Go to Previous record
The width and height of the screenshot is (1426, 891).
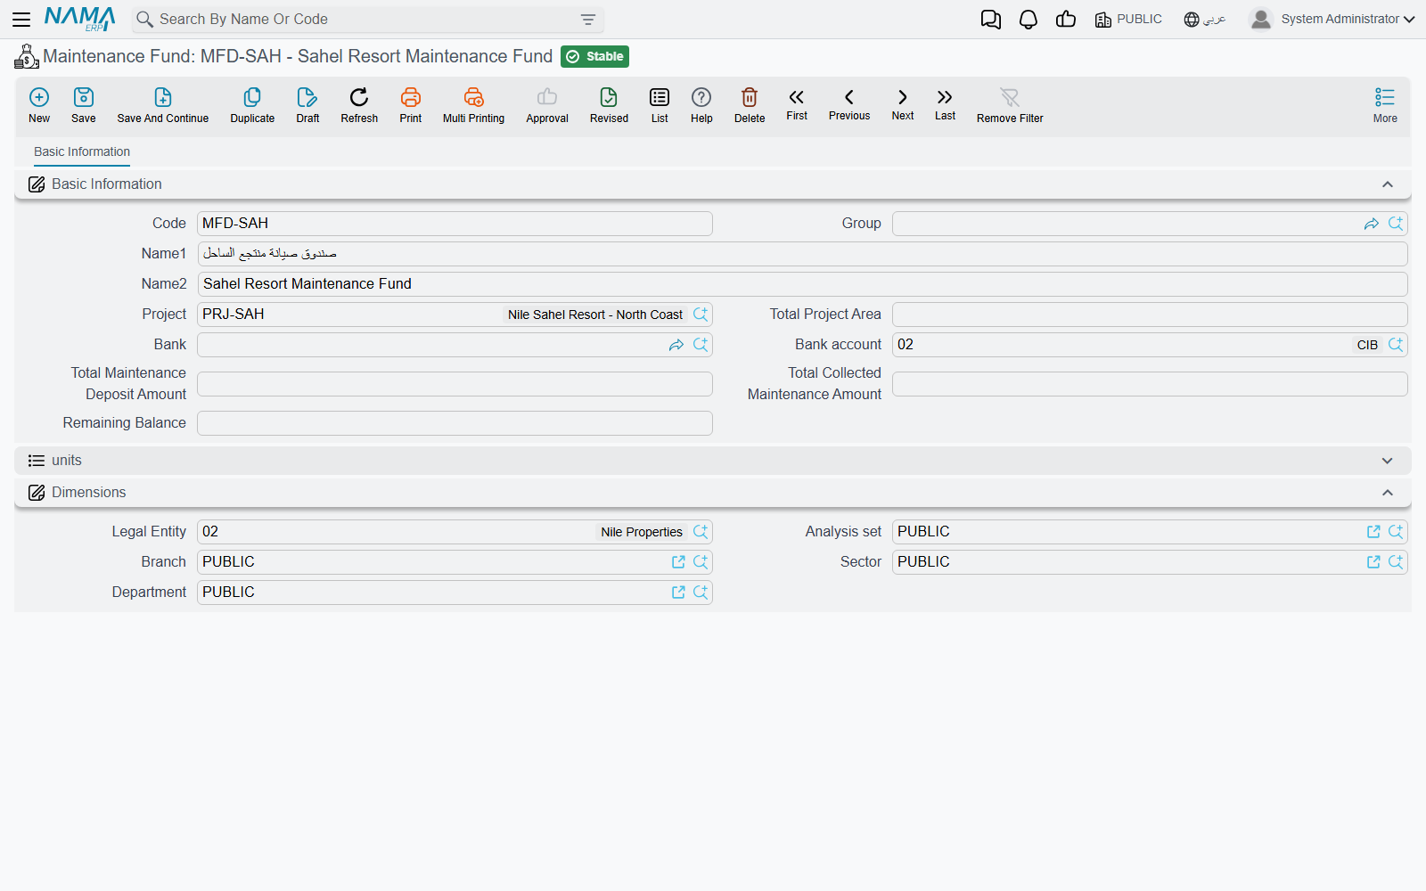pyautogui.click(x=849, y=103)
